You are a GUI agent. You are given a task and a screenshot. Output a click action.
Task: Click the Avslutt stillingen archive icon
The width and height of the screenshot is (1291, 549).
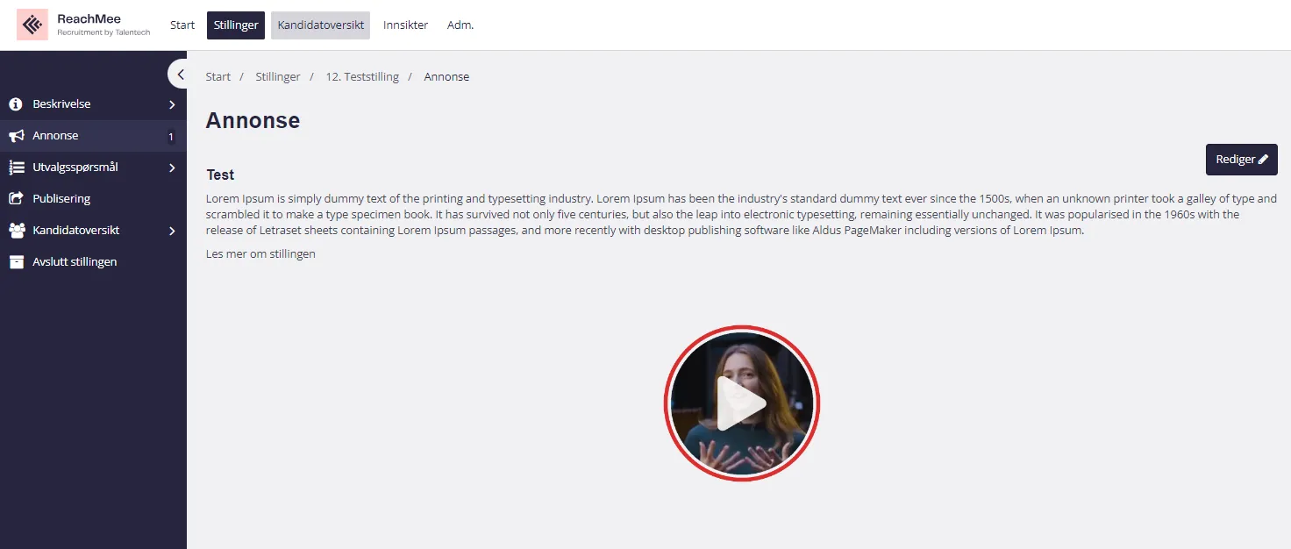(16, 262)
